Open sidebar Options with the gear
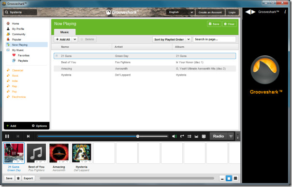Screen dimensions: 292x187 [x=39, y=126]
